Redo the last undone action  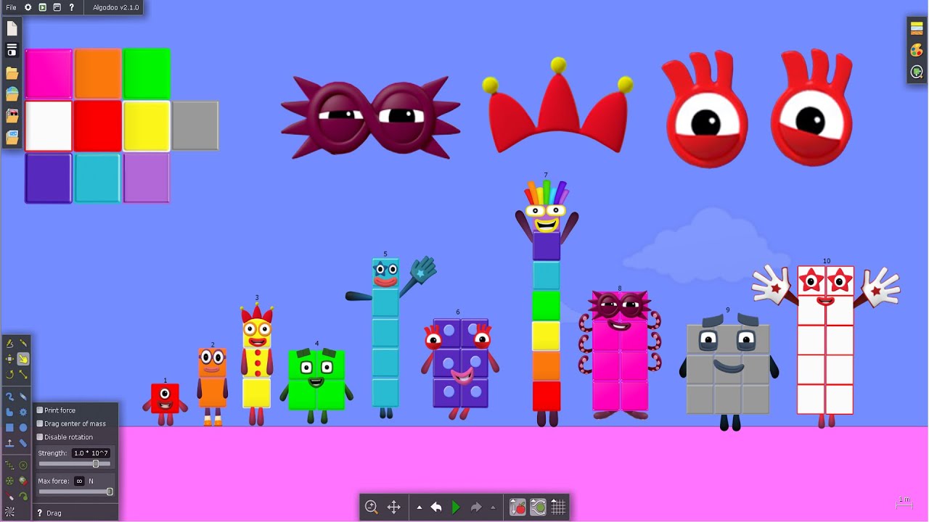476,507
